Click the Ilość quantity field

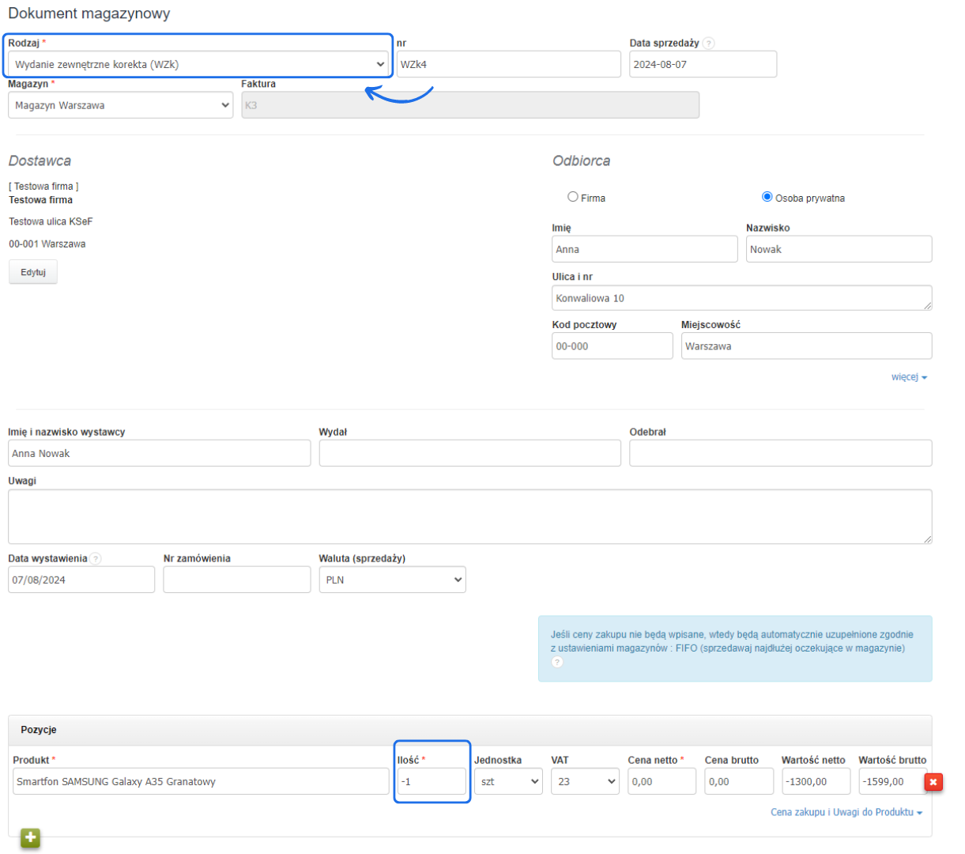tap(432, 781)
